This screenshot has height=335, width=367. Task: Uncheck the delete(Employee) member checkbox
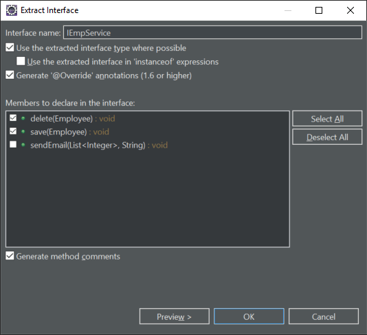click(13, 118)
